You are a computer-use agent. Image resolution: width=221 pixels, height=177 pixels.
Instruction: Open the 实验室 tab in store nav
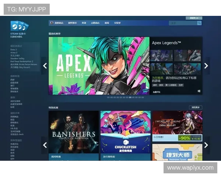[117, 23]
